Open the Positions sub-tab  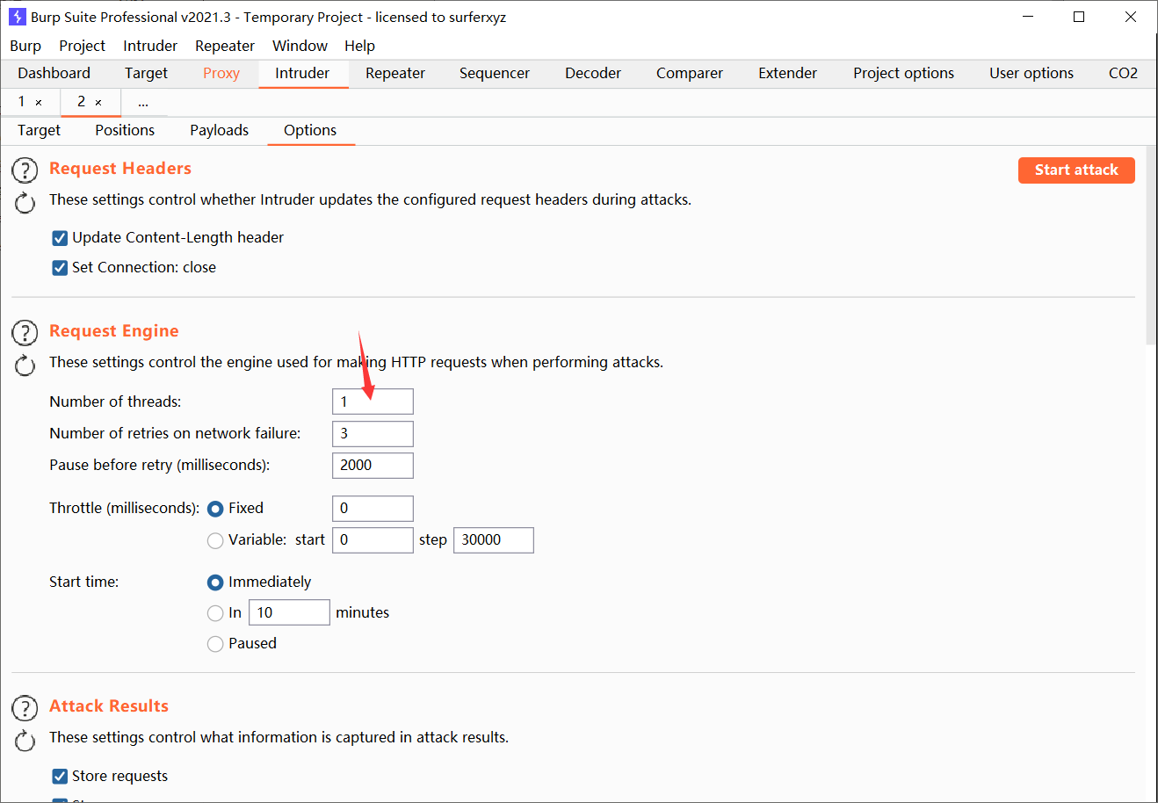[x=125, y=130]
